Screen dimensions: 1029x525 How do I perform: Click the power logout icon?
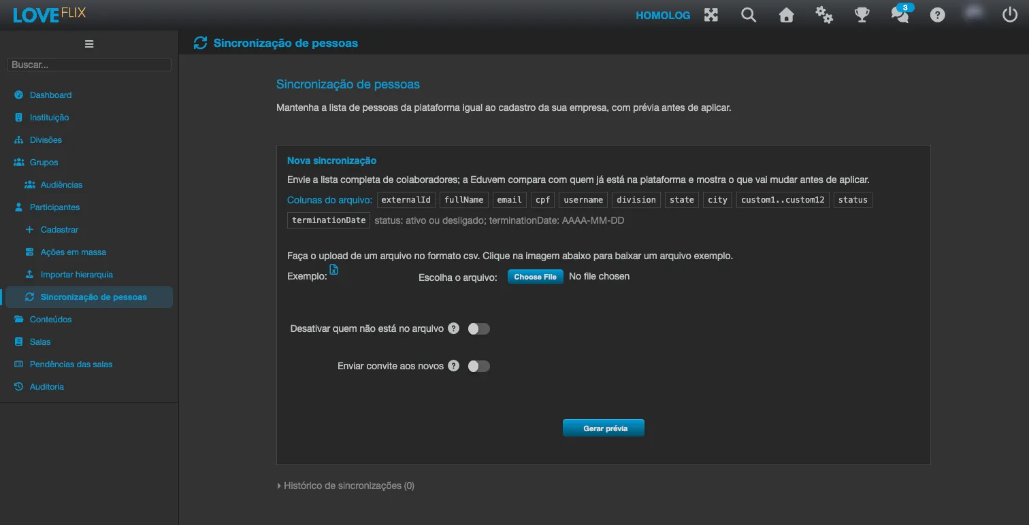click(1010, 14)
